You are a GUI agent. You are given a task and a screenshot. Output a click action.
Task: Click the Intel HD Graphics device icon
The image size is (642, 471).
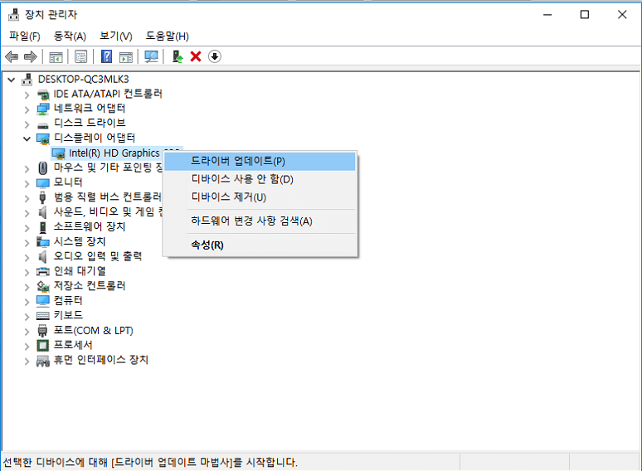click(59, 153)
